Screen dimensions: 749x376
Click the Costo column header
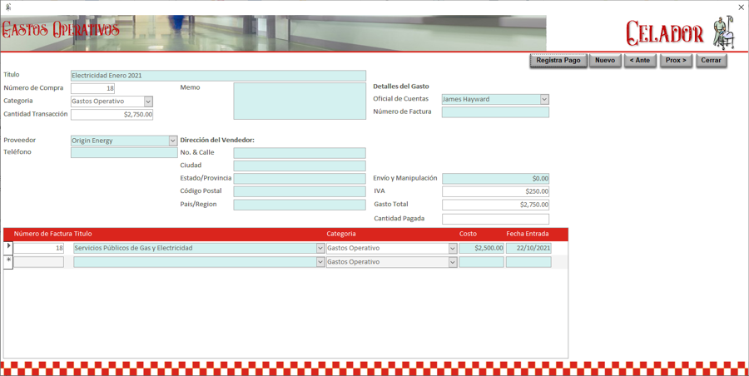468,234
